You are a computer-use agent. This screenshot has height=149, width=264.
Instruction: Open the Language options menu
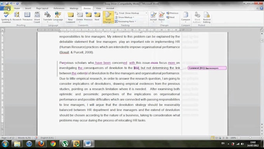pos(58,18)
